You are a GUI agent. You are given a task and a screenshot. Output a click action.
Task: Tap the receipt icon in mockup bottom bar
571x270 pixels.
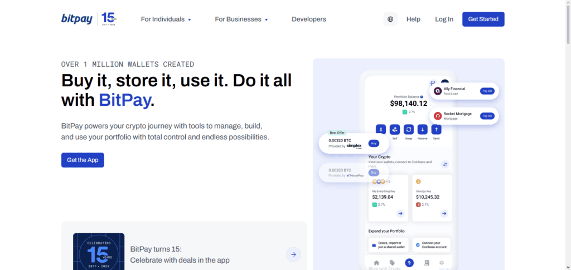coord(427,263)
